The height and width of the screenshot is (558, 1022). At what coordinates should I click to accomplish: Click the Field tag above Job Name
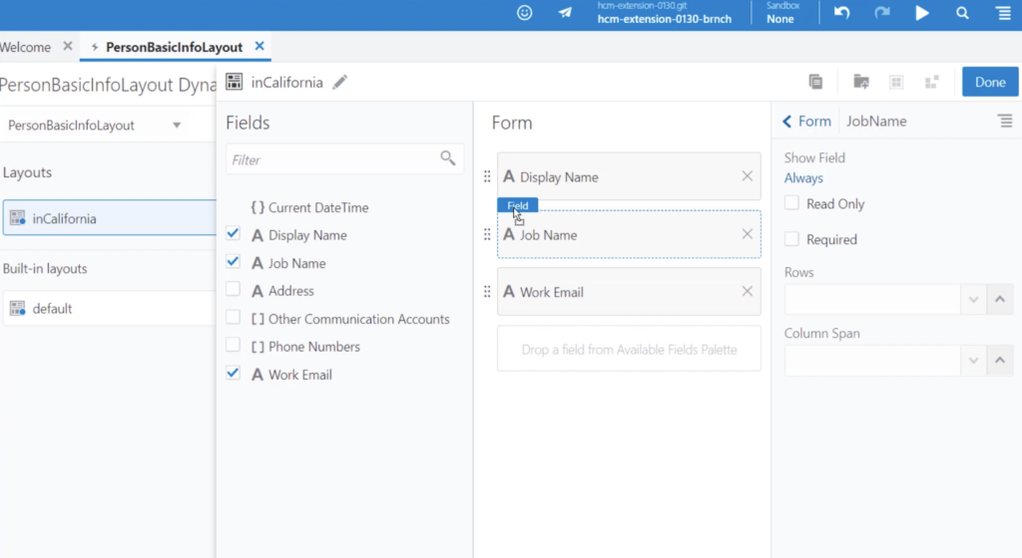pos(518,205)
